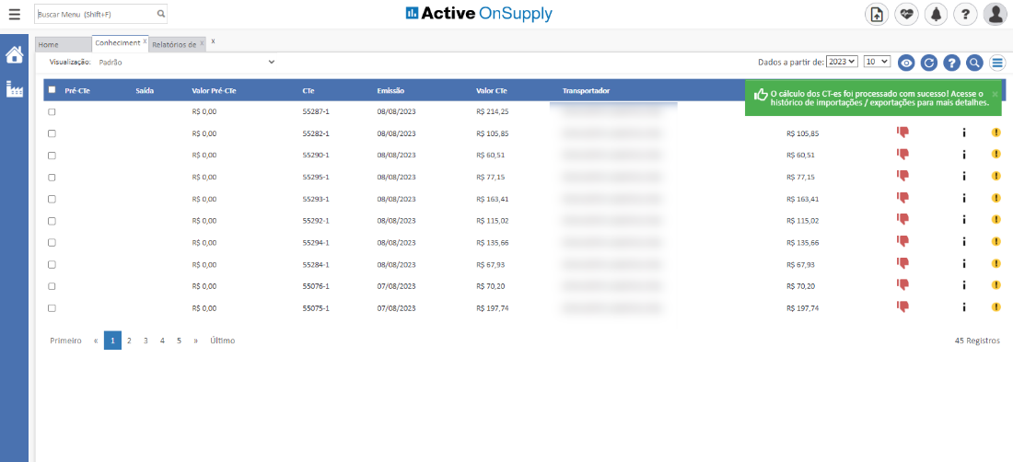Sort by Transportador column header
The width and height of the screenshot is (1013, 462).
pos(586,91)
